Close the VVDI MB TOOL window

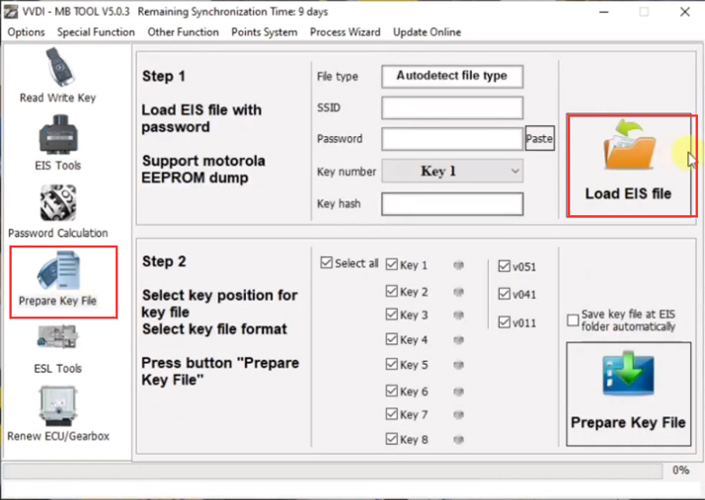point(685,12)
